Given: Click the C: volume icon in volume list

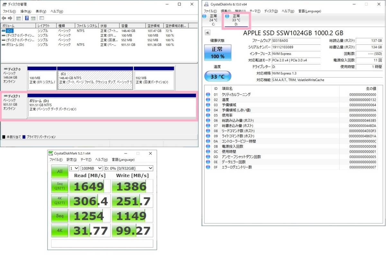Looking at the screenshot, I should pyautogui.click(x=4, y=31).
